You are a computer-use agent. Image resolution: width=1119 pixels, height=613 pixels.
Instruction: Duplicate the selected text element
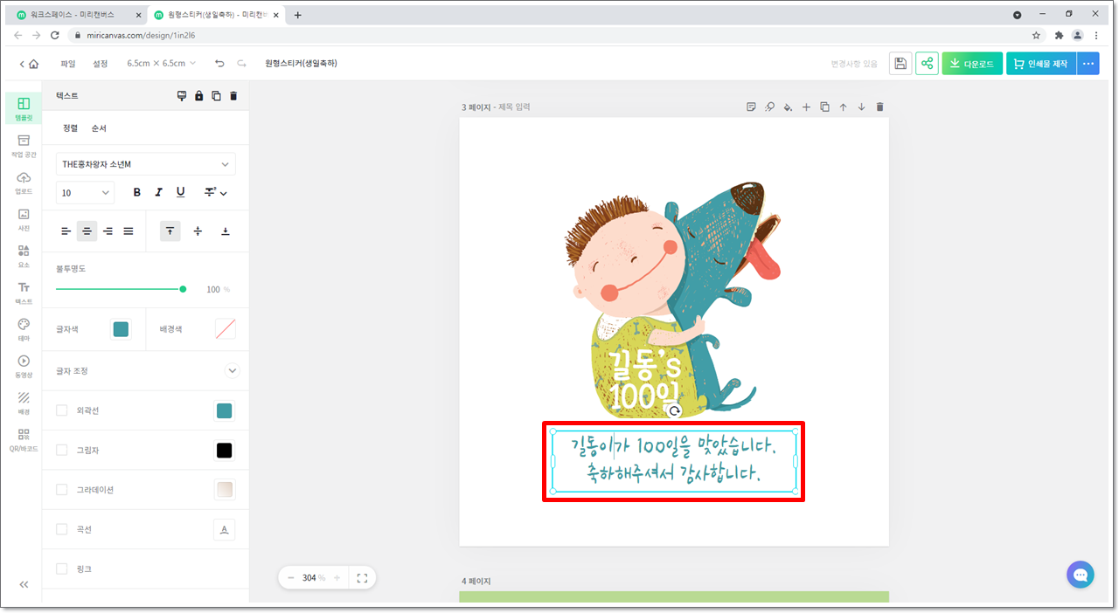[x=216, y=96]
